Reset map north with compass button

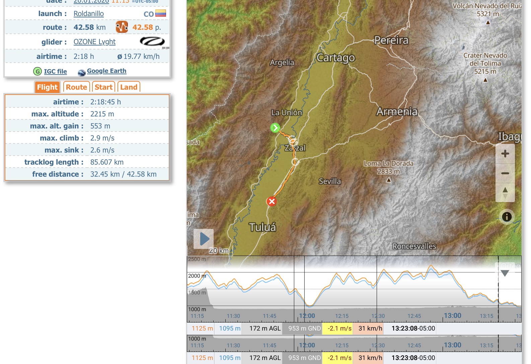click(x=505, y=193)
